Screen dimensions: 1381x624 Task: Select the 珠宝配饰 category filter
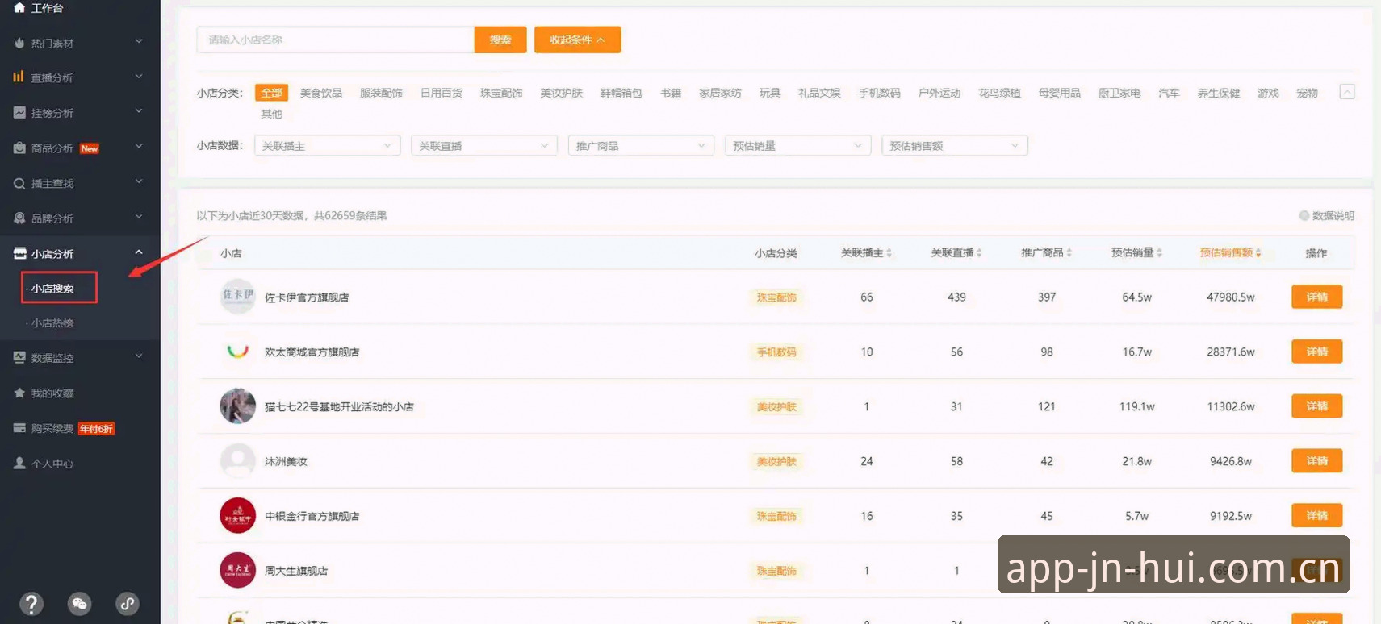click(x=501, y=93)
